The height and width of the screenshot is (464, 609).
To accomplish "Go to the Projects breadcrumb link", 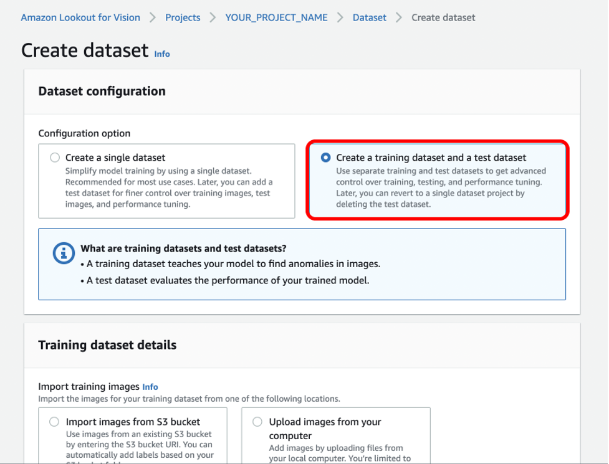I will coord(183,17).
